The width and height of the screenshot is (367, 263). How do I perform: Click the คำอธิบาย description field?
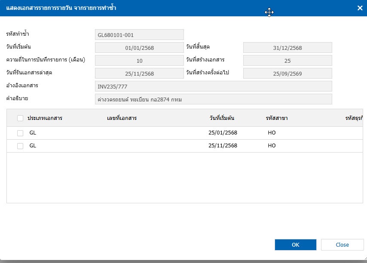point(213,100)
